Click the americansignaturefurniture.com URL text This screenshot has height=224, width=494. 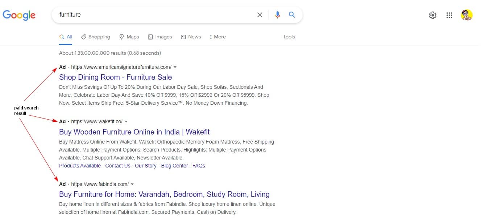[121, 67]
